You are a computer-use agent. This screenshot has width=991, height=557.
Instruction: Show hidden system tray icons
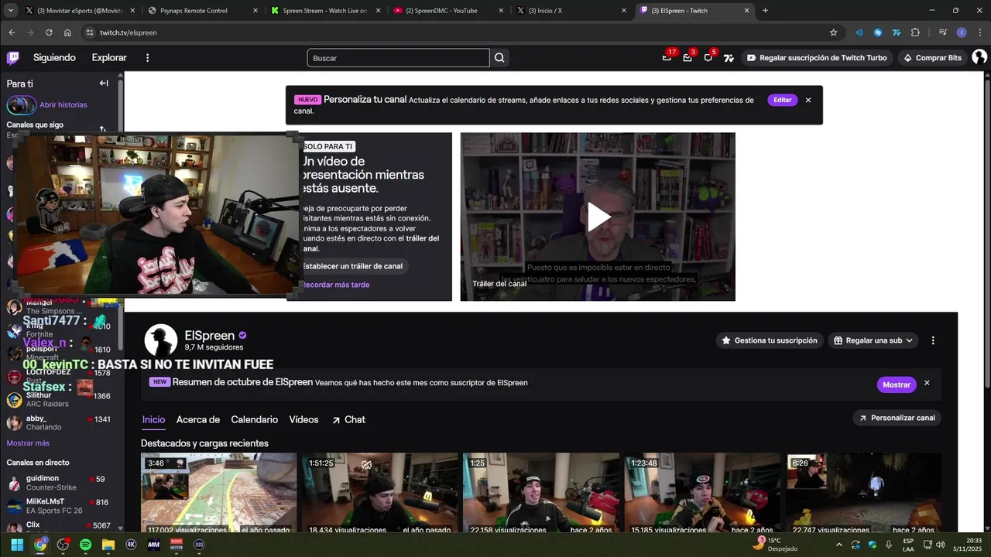(838, 545)
